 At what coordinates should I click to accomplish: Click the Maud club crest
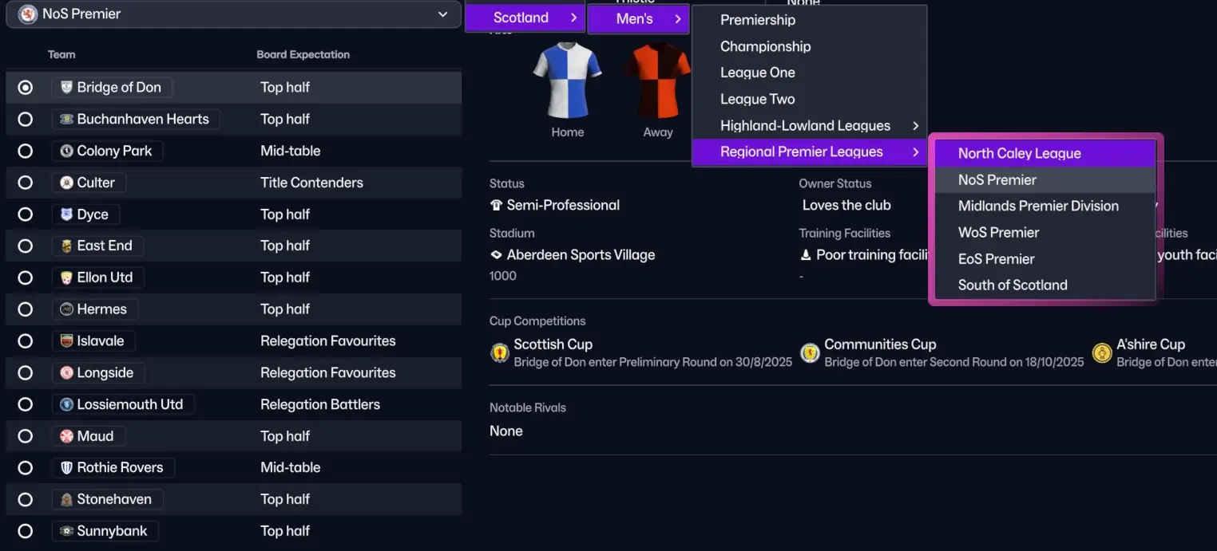point(66,436)
